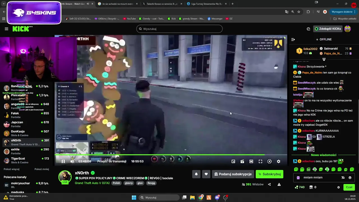This screenshot has height=202, width=359.
Task: Collapse the chat panel arrow icon
Action: coord(293,40)
